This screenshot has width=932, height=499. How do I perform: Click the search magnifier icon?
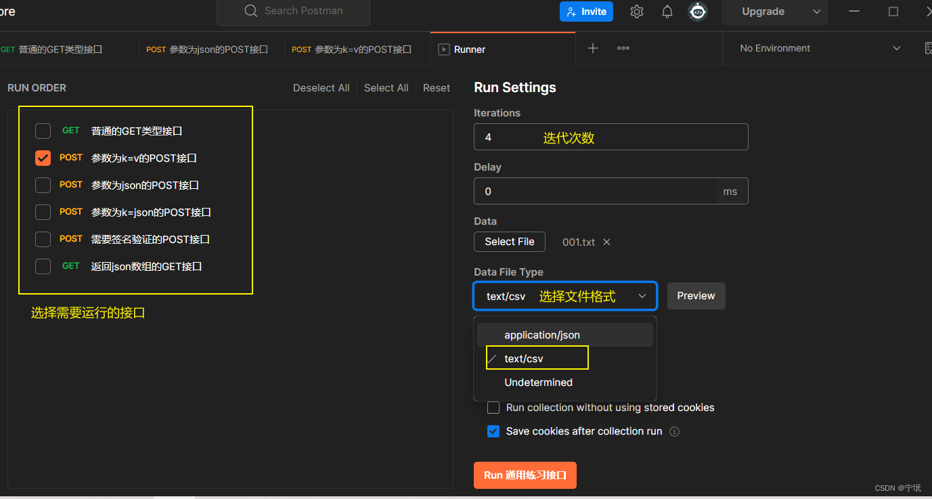click(251, 11)
